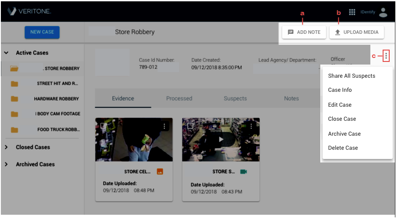Open three-dot menu on Store Cel... evidence card

pyautogui.click(x=165, y=126)
